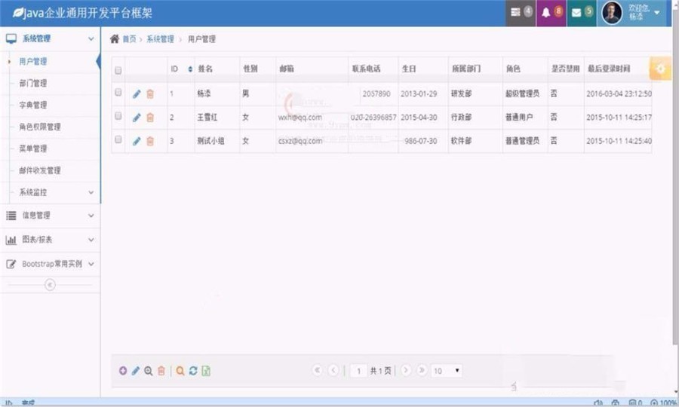
Task: Click the 系统管理 breadcrumb link
Action: click(160, 39)
